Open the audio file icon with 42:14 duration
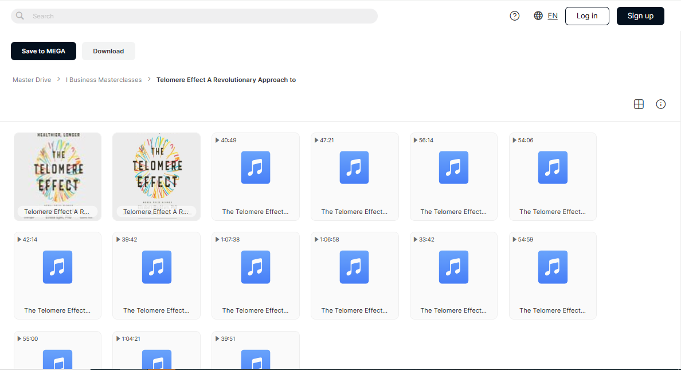This screenshot has width=681, height=370. pos(57,267)
